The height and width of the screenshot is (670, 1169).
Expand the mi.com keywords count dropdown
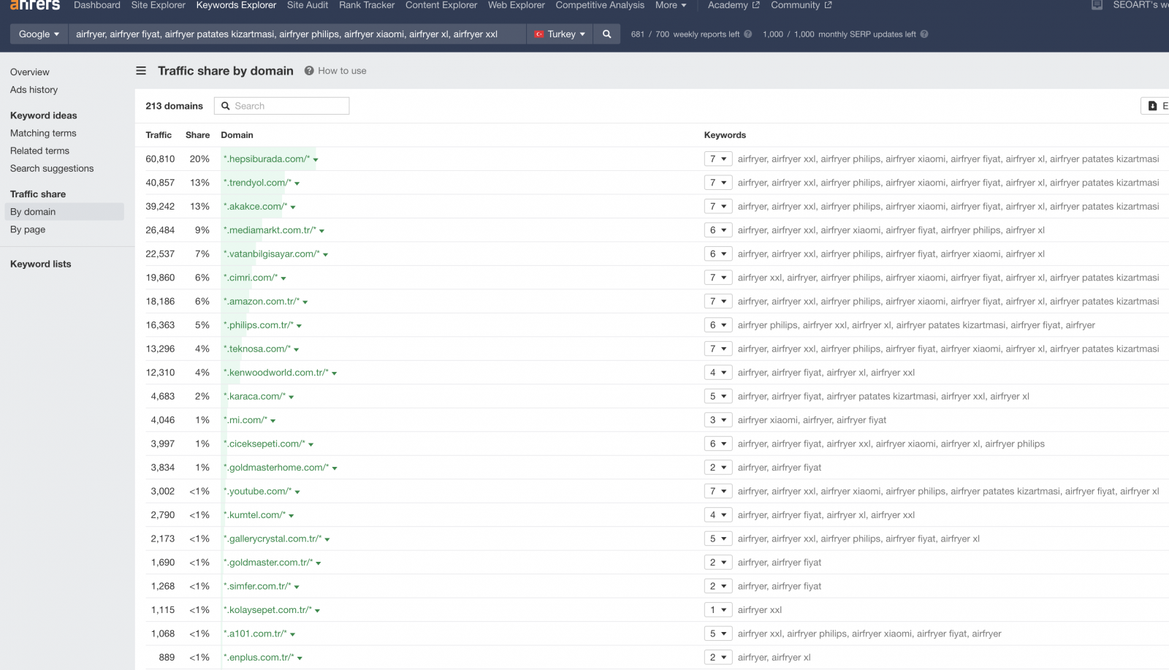tap(717, 420)
